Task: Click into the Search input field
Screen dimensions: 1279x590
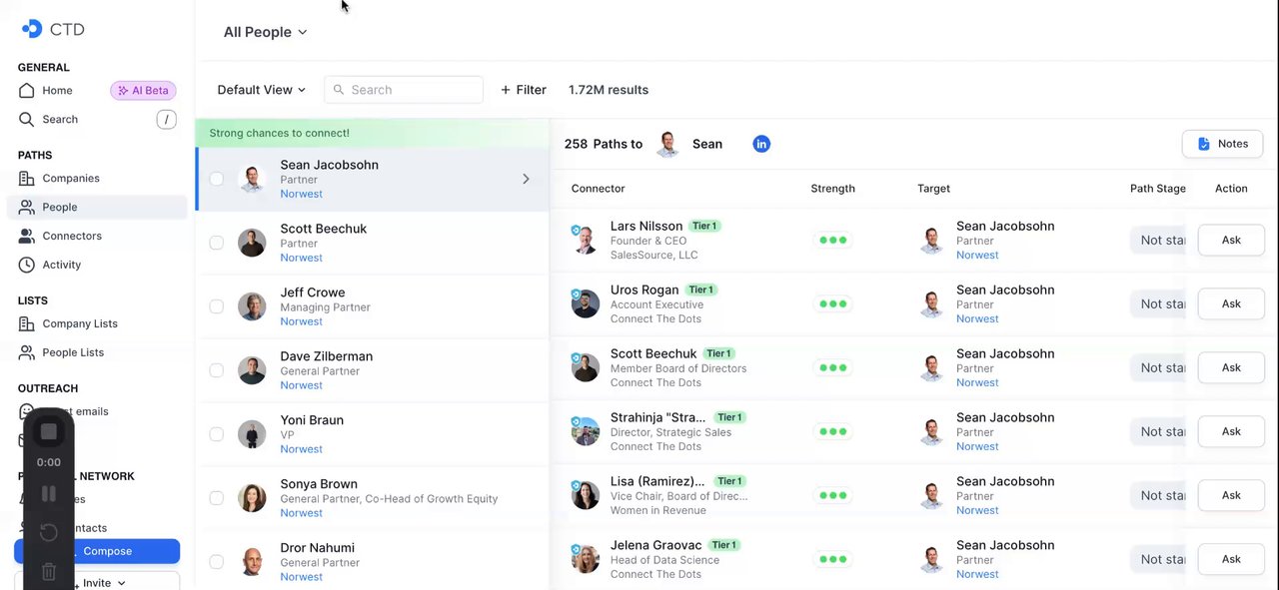Action: click(x=404, y=90)
